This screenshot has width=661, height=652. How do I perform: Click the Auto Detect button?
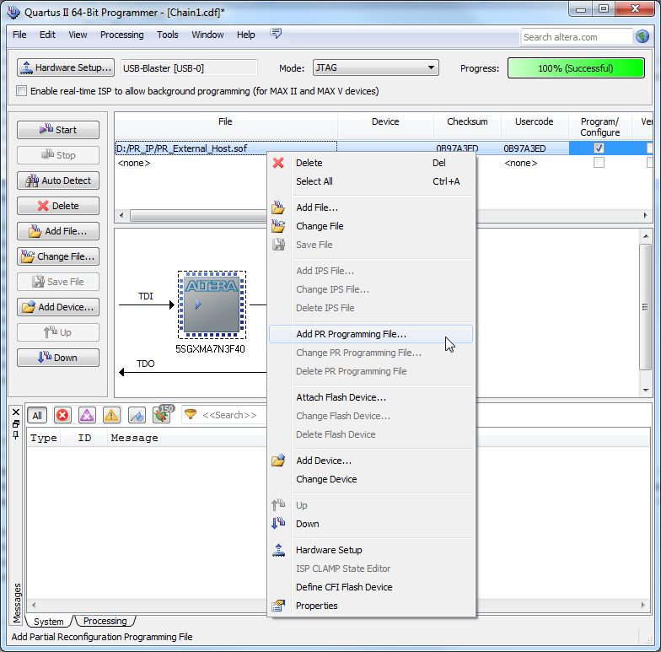(58, 181)
